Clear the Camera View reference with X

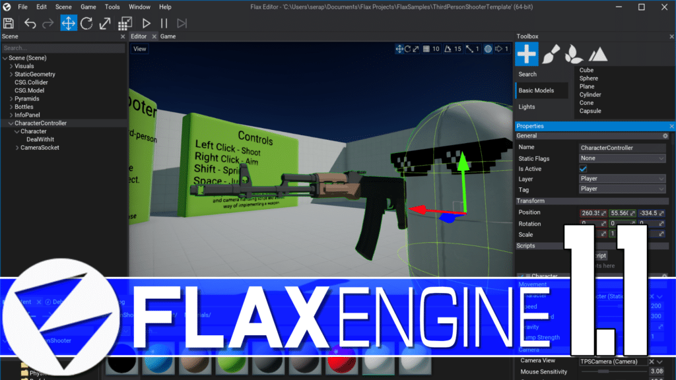coord(652,362)
